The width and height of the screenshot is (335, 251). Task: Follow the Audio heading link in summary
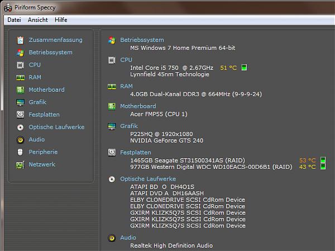click(x=128, y=238)
